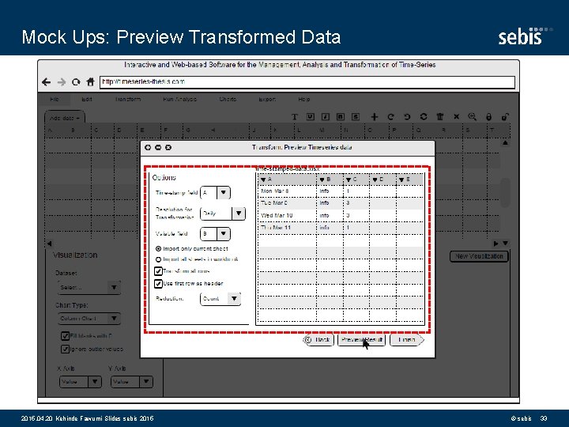
Task: Click the trash delete icon
Action: coord(440,116)
